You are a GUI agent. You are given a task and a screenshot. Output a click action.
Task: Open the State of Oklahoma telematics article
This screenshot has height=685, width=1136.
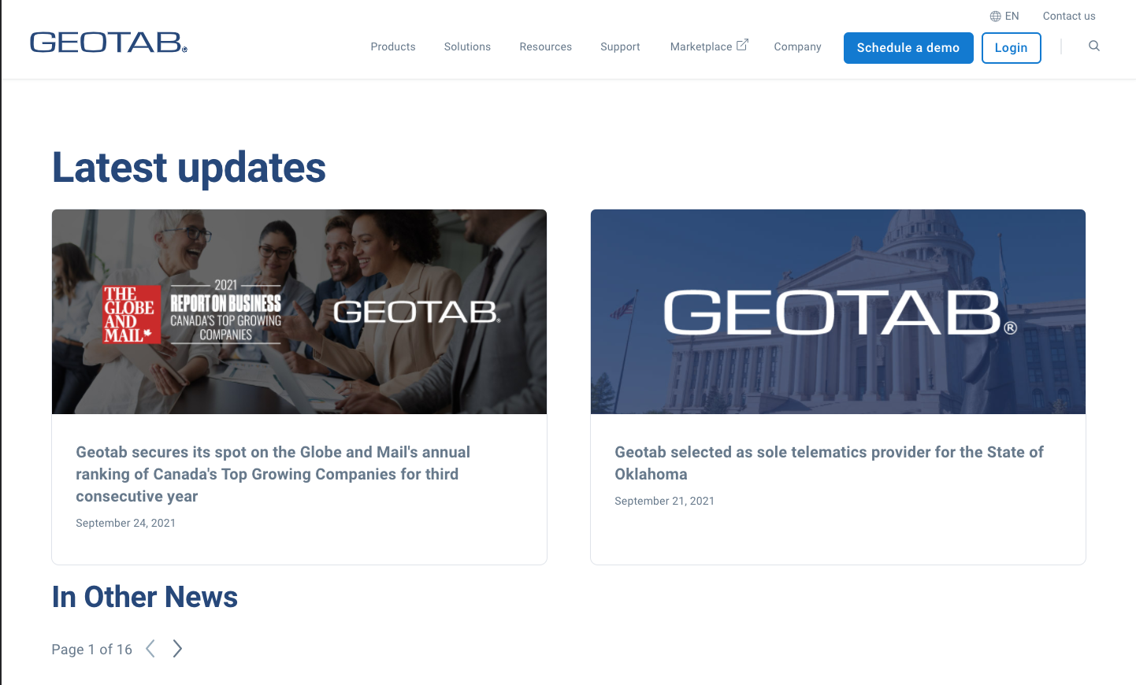[829, 463]
